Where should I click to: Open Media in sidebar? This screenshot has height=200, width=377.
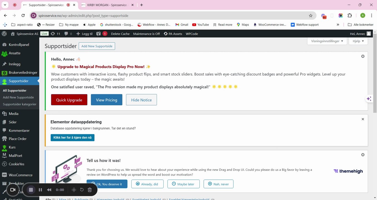(x=19, y=114)
